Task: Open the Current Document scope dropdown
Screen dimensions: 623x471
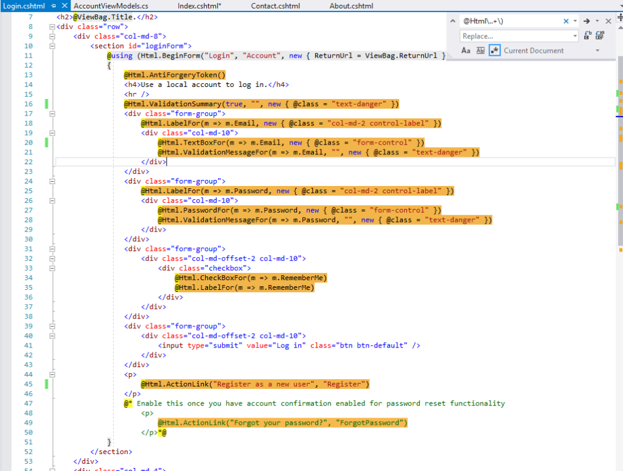Action: point(596,50)
